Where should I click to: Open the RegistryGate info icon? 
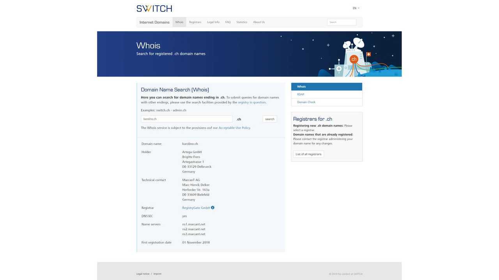(x=212, y=208)
